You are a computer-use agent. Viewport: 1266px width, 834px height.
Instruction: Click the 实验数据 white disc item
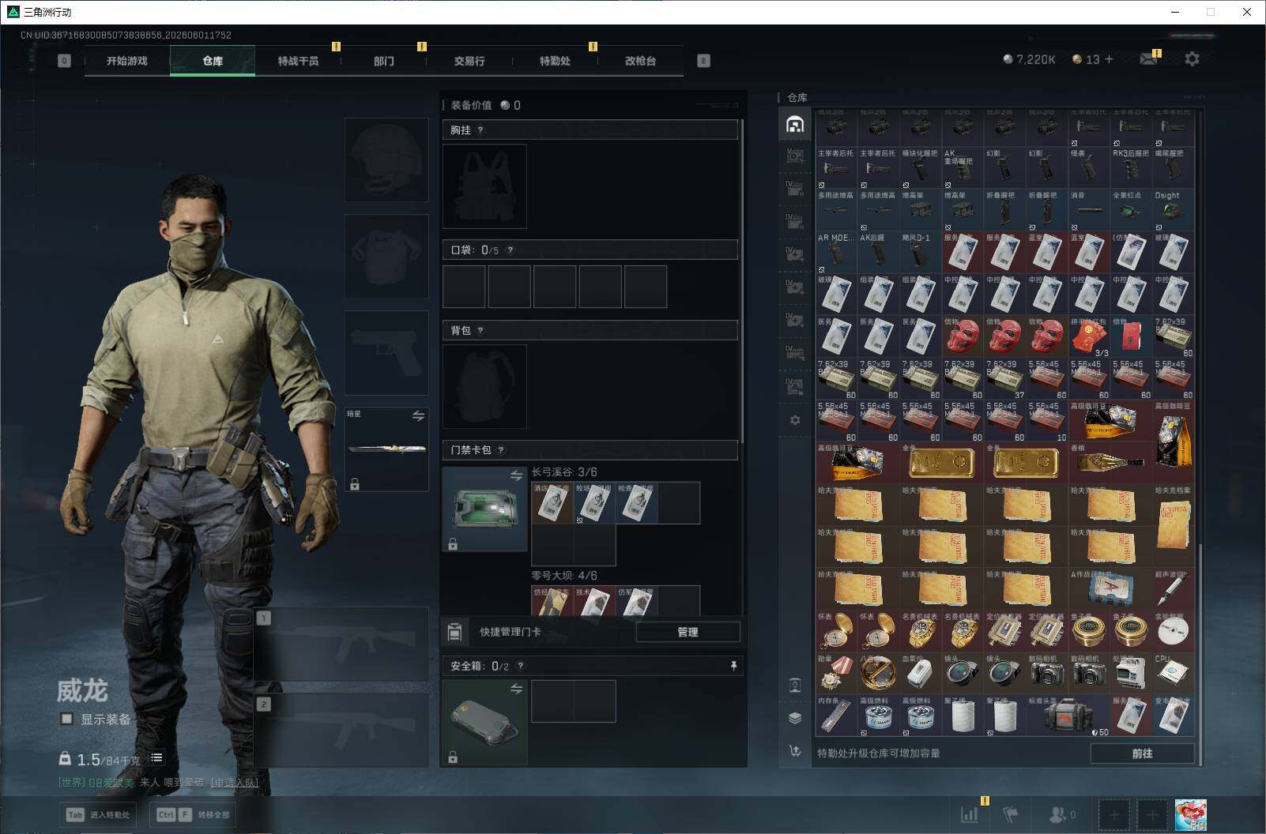[x=1174, y=631]
